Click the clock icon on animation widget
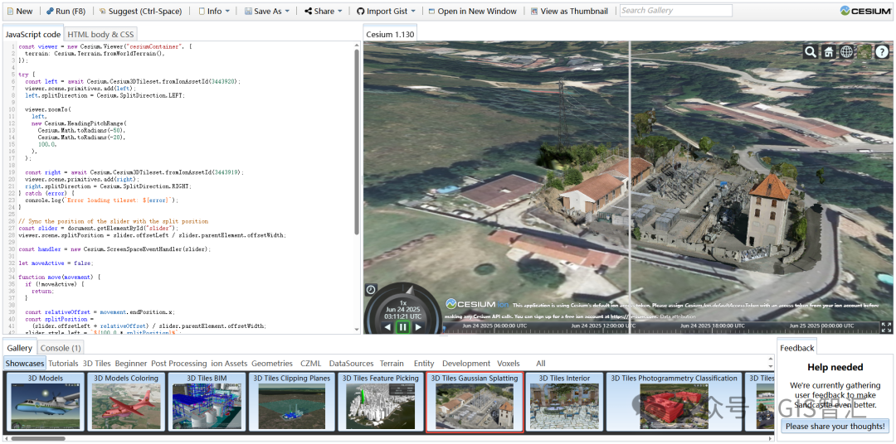 click(371, 290)
